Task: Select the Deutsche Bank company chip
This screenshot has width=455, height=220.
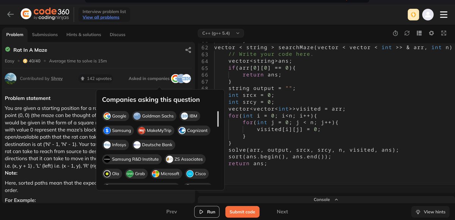Action: point(153,145)
